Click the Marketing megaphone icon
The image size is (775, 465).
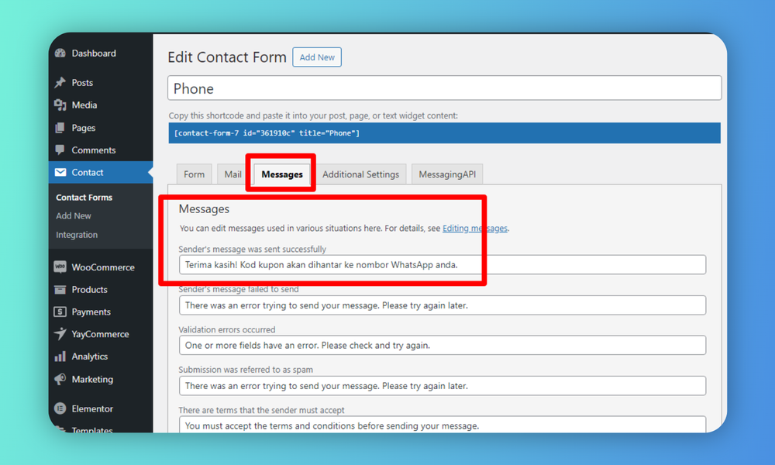60,379
